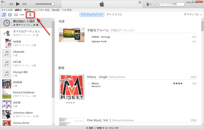Focus the library search field
The image size is (204, 130).
coord(170,4)
